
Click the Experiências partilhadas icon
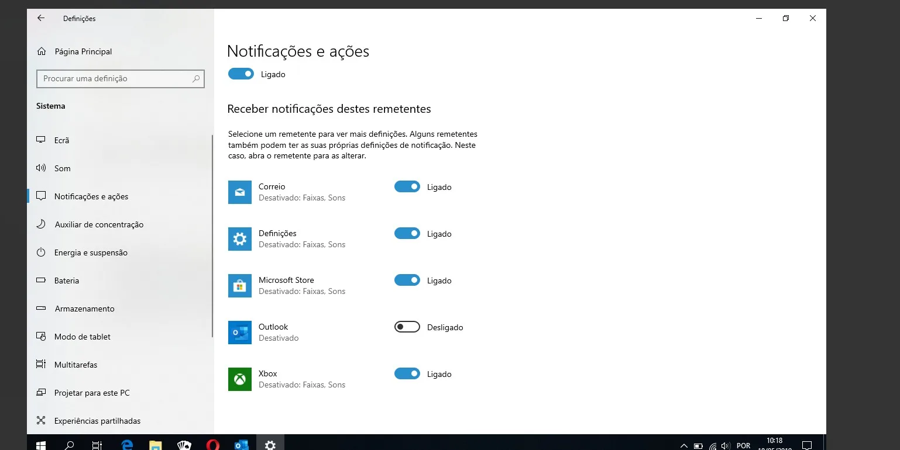[x=41, y=420]
